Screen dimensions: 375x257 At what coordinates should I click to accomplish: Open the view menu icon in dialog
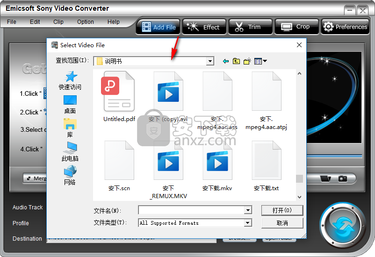coord(260,61)
